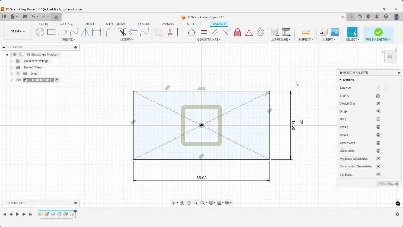Screen dimensions: 403x227
Task: Expand the Document Settings tree node
Action: click(11, 61)
